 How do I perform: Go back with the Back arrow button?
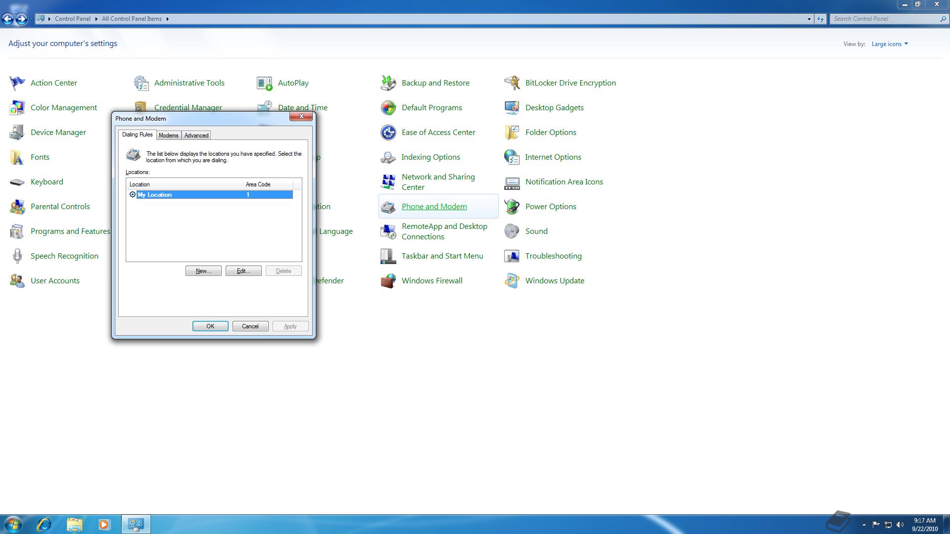click(x=7, y=19)
